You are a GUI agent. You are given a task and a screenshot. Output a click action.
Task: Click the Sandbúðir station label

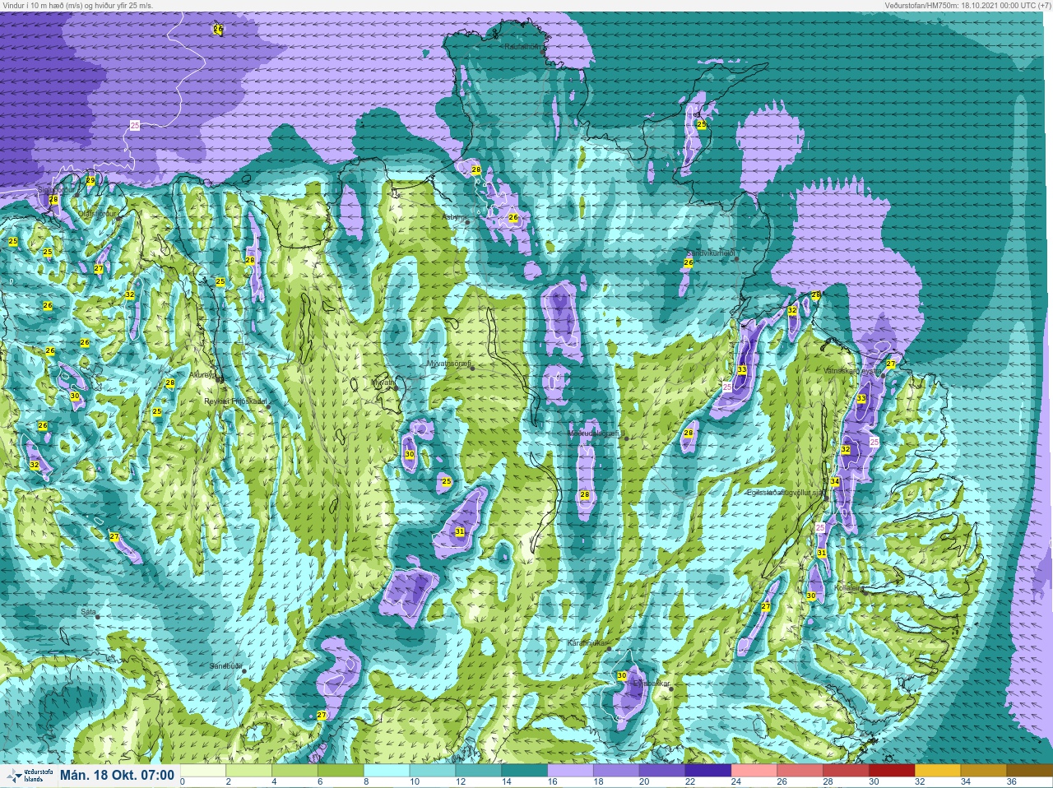tap(225, 665)
